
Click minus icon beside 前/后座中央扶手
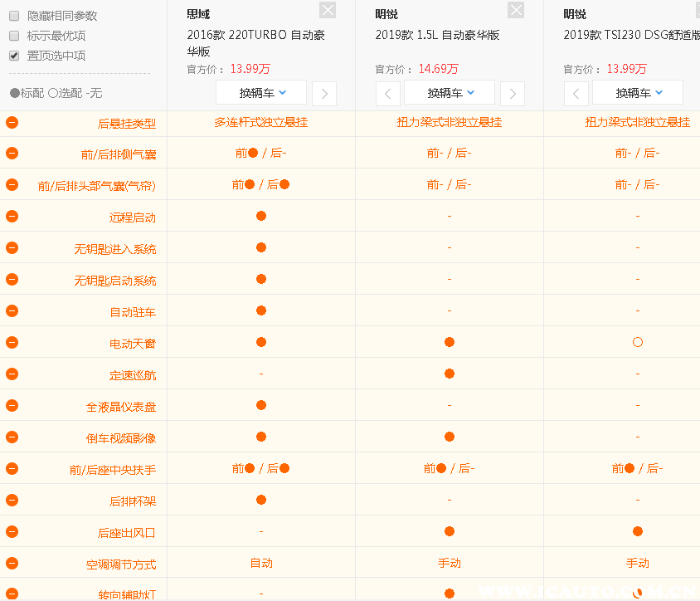[x=12, y=468]
